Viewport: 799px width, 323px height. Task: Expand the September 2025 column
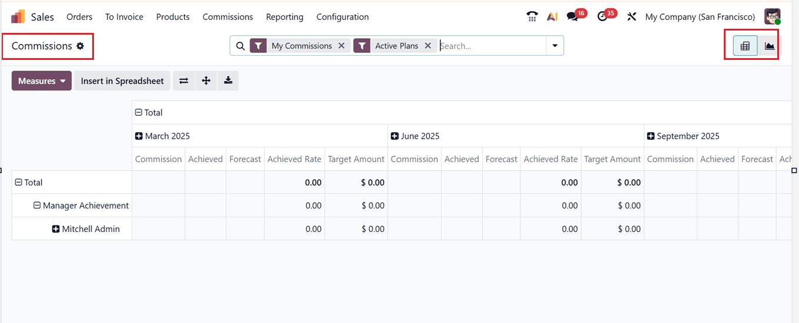pos(651,136)
